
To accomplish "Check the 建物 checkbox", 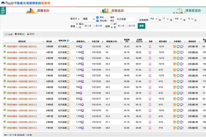I will (x=108, y=17).
